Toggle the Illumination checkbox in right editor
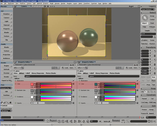 [137, 81]
